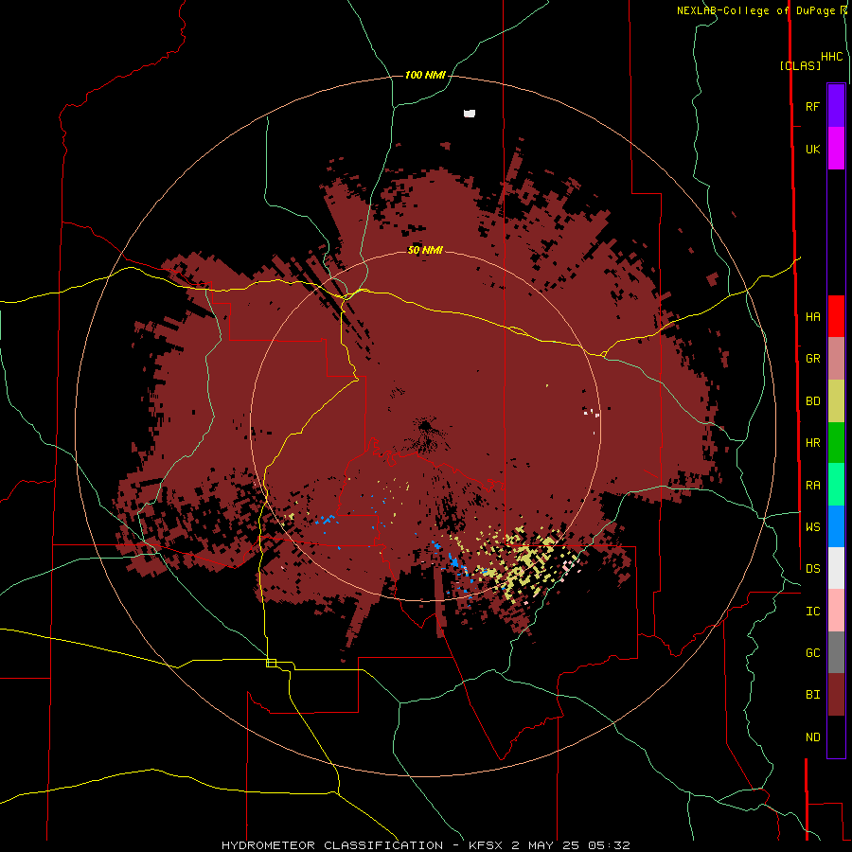Viewport: 852px width, 852px height.
Task: Pick the dusty pink GR legend swatch
Action: [x=836, y=359]
